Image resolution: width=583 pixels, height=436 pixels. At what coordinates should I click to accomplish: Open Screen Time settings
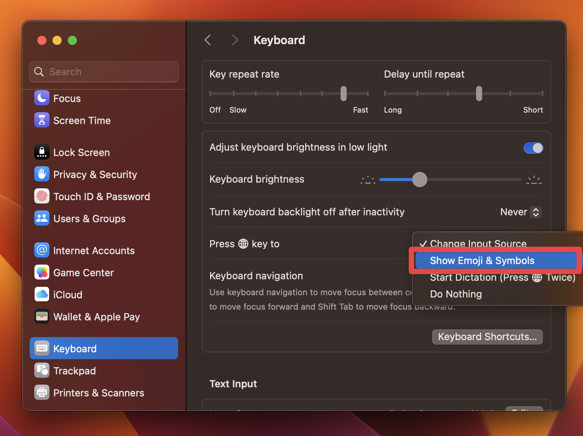coord(82,120)
